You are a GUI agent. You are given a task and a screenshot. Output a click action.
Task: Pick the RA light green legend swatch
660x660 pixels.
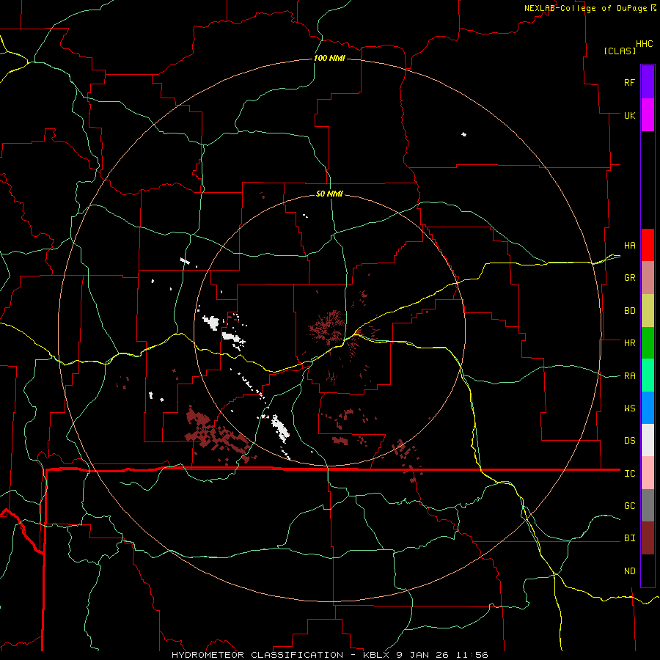(x=648, y=375)
